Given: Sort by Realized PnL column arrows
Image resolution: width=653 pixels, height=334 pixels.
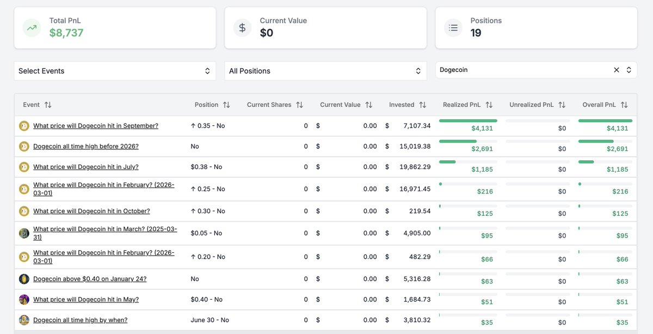Looking at the screenshot, I should [489, 105].
